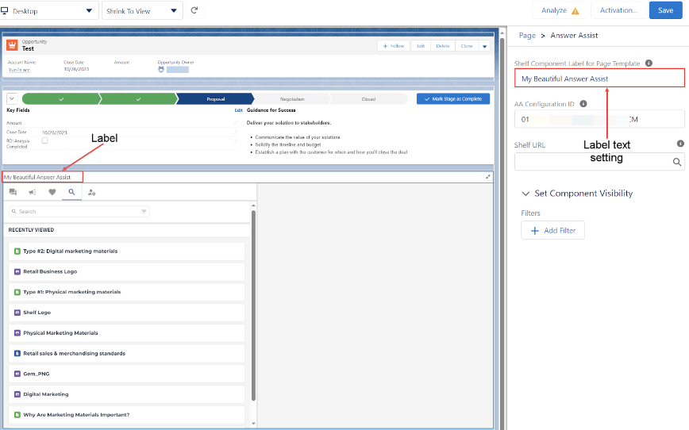Click the expand icon on the Answer Assist header
This screenshot has width=689, height=430.
487,177
